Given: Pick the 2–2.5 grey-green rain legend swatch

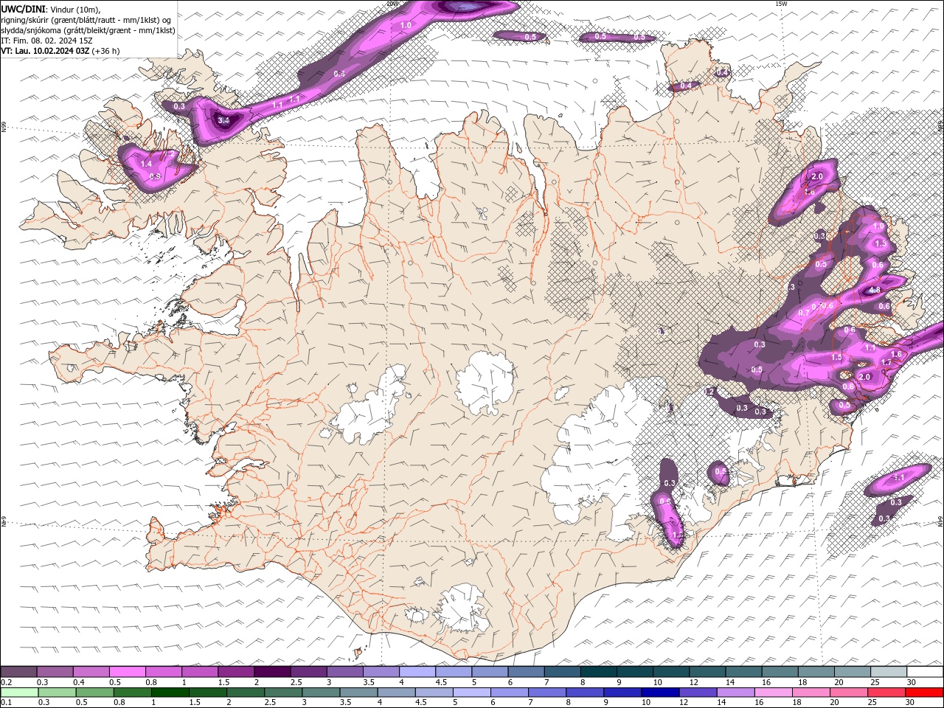Looking at the screenshot, I should point(245,692).
